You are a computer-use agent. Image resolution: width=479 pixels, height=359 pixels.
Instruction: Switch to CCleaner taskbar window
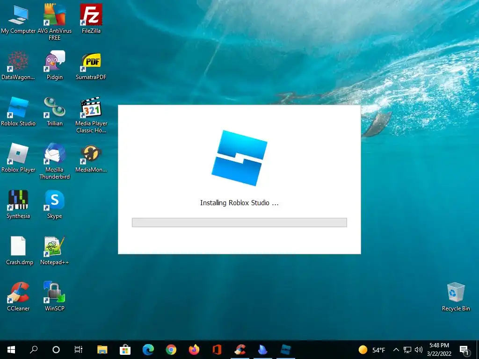coord(240,350)
